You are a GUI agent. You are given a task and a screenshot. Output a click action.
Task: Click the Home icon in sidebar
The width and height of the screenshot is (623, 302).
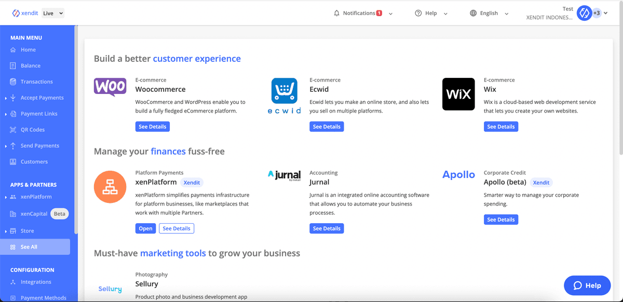(13, 50)
